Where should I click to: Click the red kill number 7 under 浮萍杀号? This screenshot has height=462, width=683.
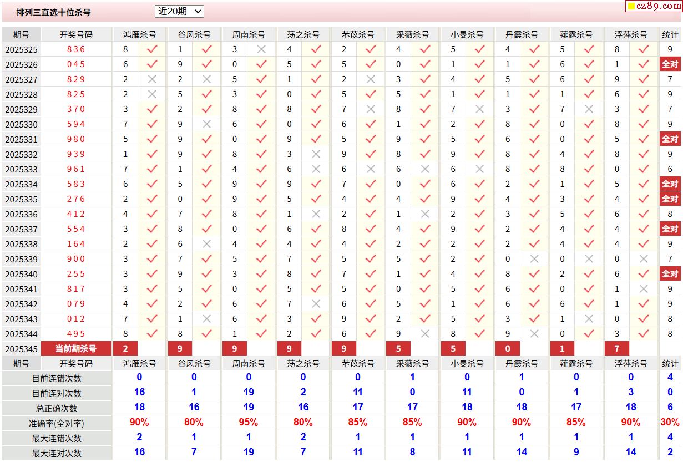pyautogui.click(x=616, y=349)
